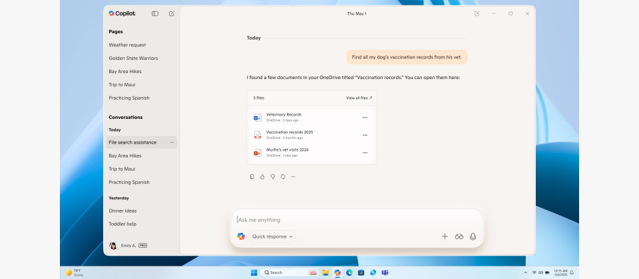Copy the Copilot response
The height and width of the screenshot is (279, 639).
252,177
